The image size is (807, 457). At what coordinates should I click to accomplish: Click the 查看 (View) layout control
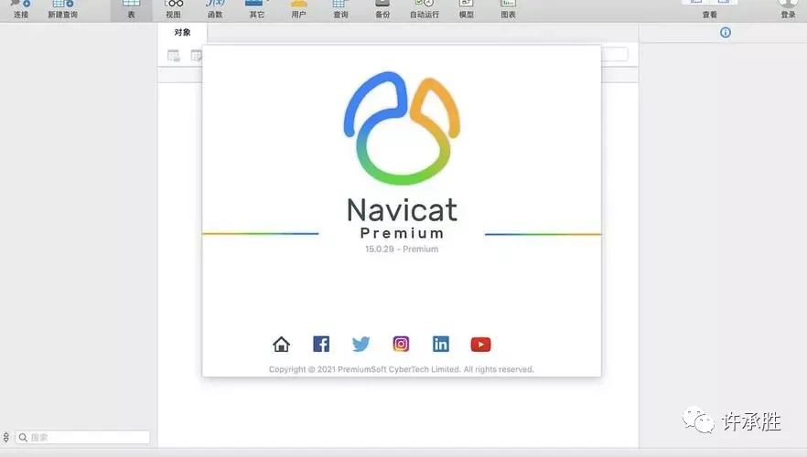click(710, 9)
